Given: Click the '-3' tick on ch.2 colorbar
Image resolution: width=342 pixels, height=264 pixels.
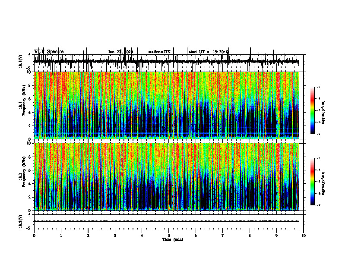Looking at the screenshot, I should [x=318, y=158].
